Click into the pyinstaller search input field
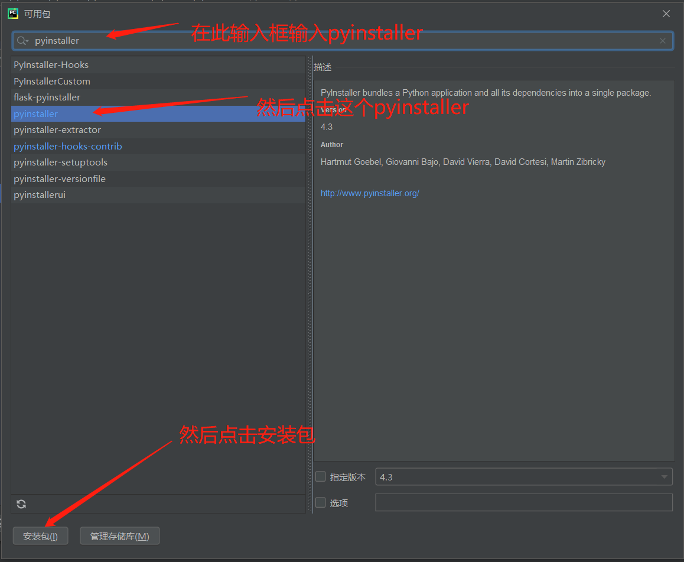 tap(343, 41)
